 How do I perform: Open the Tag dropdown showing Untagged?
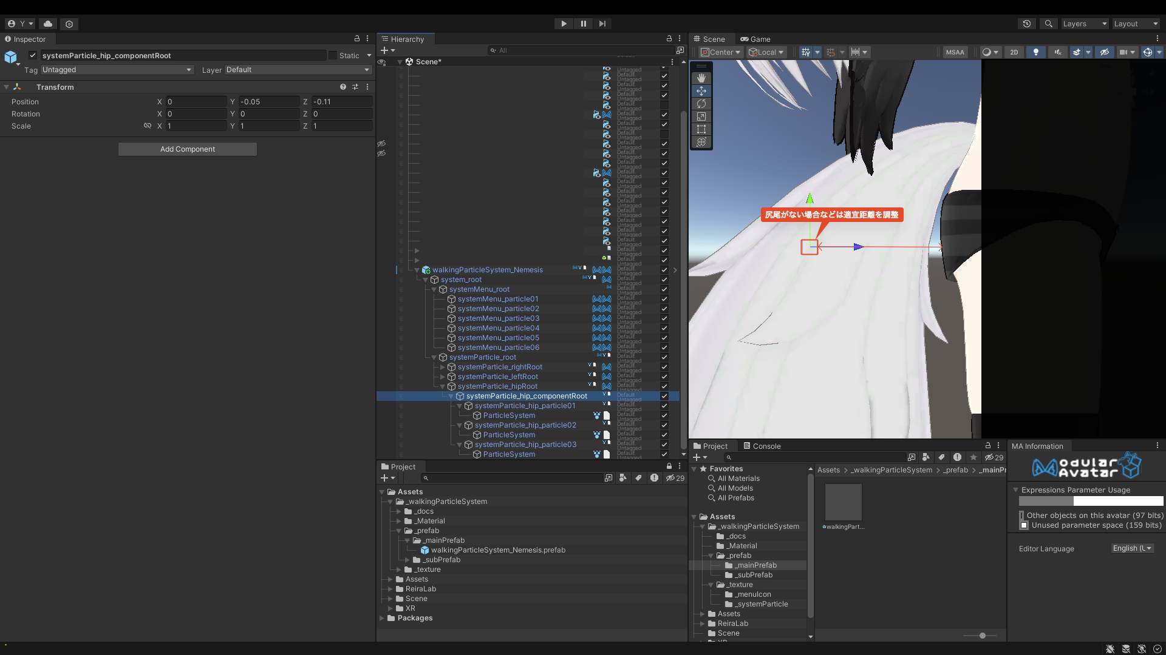(x=116, y=70)
